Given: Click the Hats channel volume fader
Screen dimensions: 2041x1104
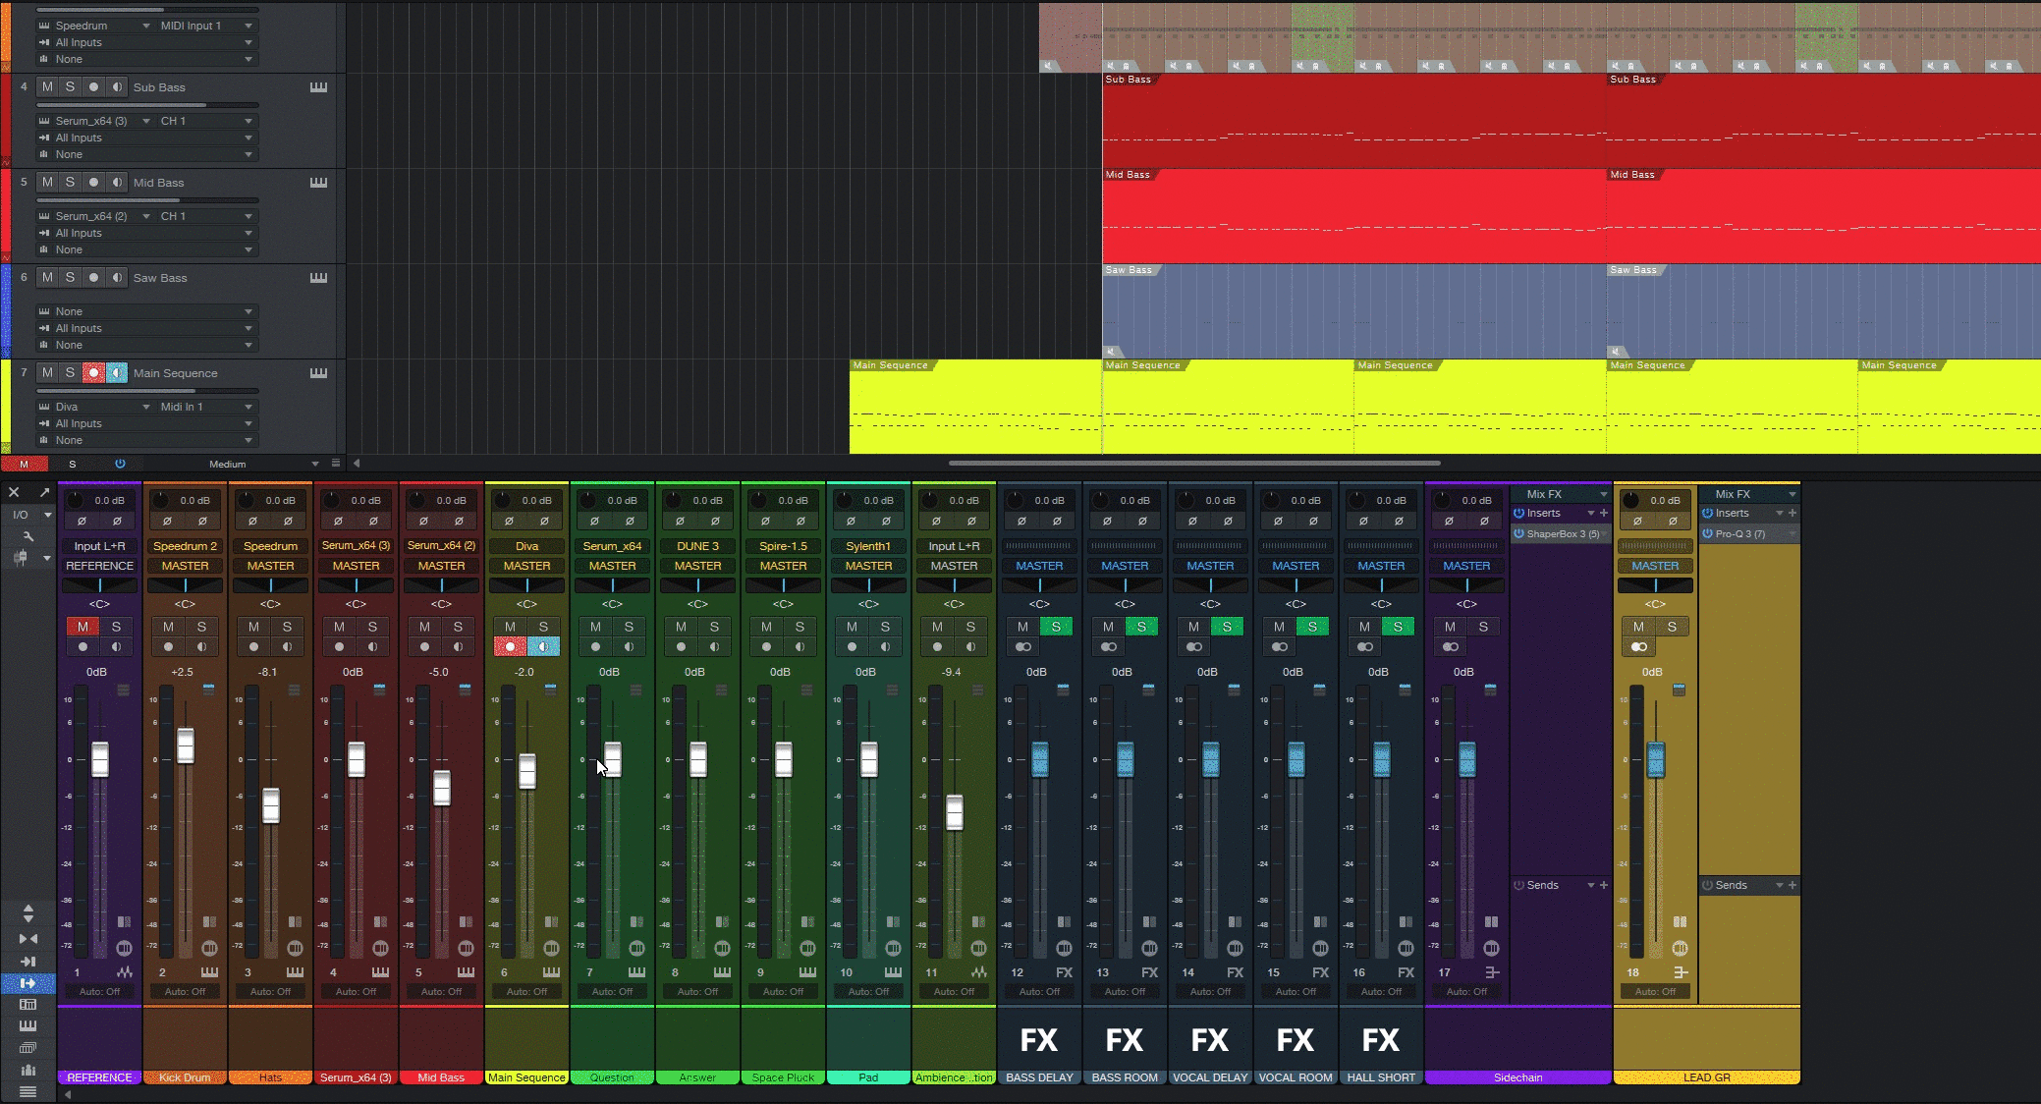Looking at the screenshot, I should pyautogui.click(x=270, y=806).
